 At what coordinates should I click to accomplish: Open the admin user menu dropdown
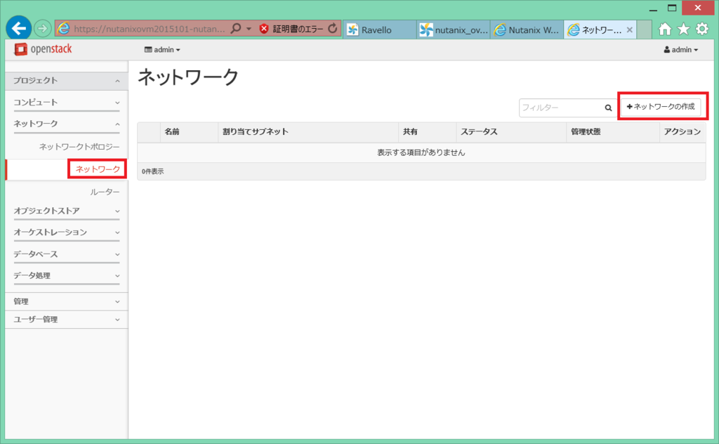click(681, 50)
